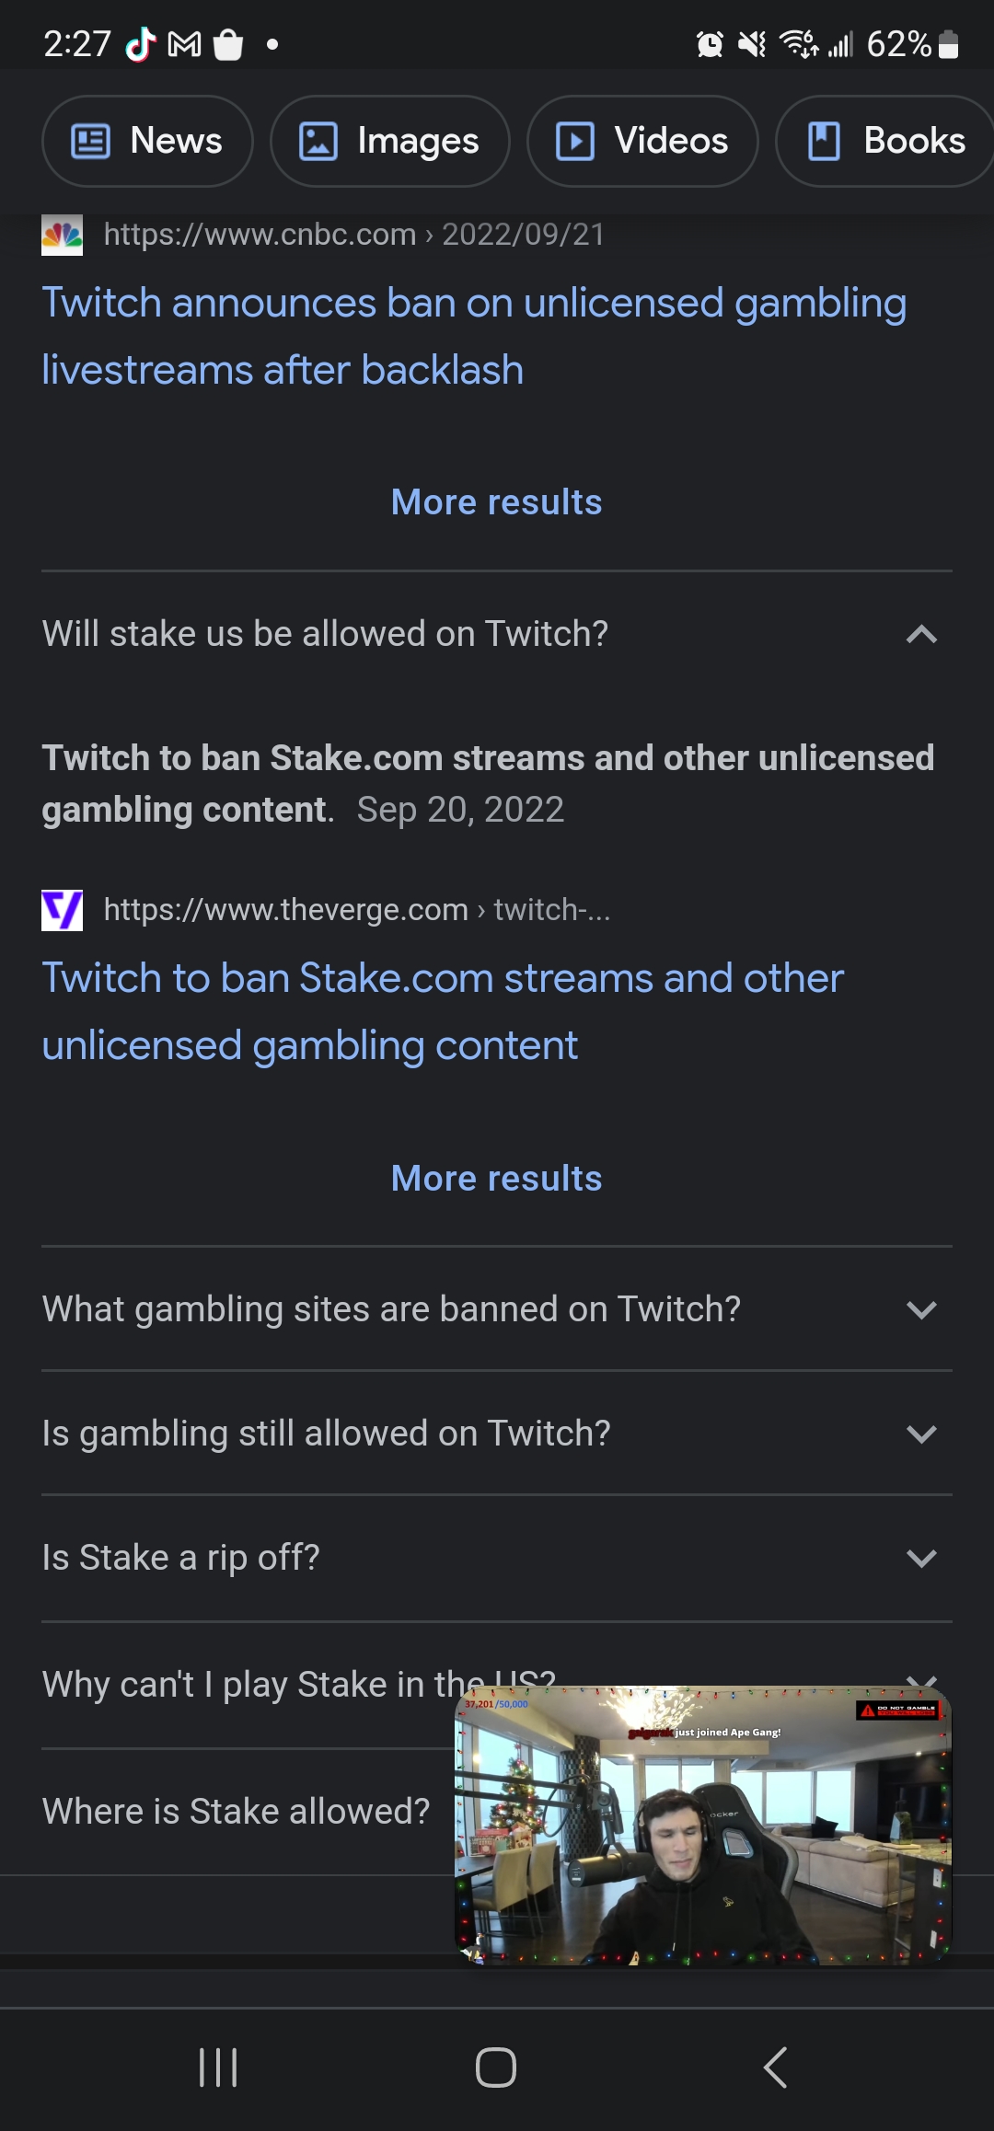
Task: Collapse "Will stake us be allowed on Twitch?"
Action: coord(921,634)
